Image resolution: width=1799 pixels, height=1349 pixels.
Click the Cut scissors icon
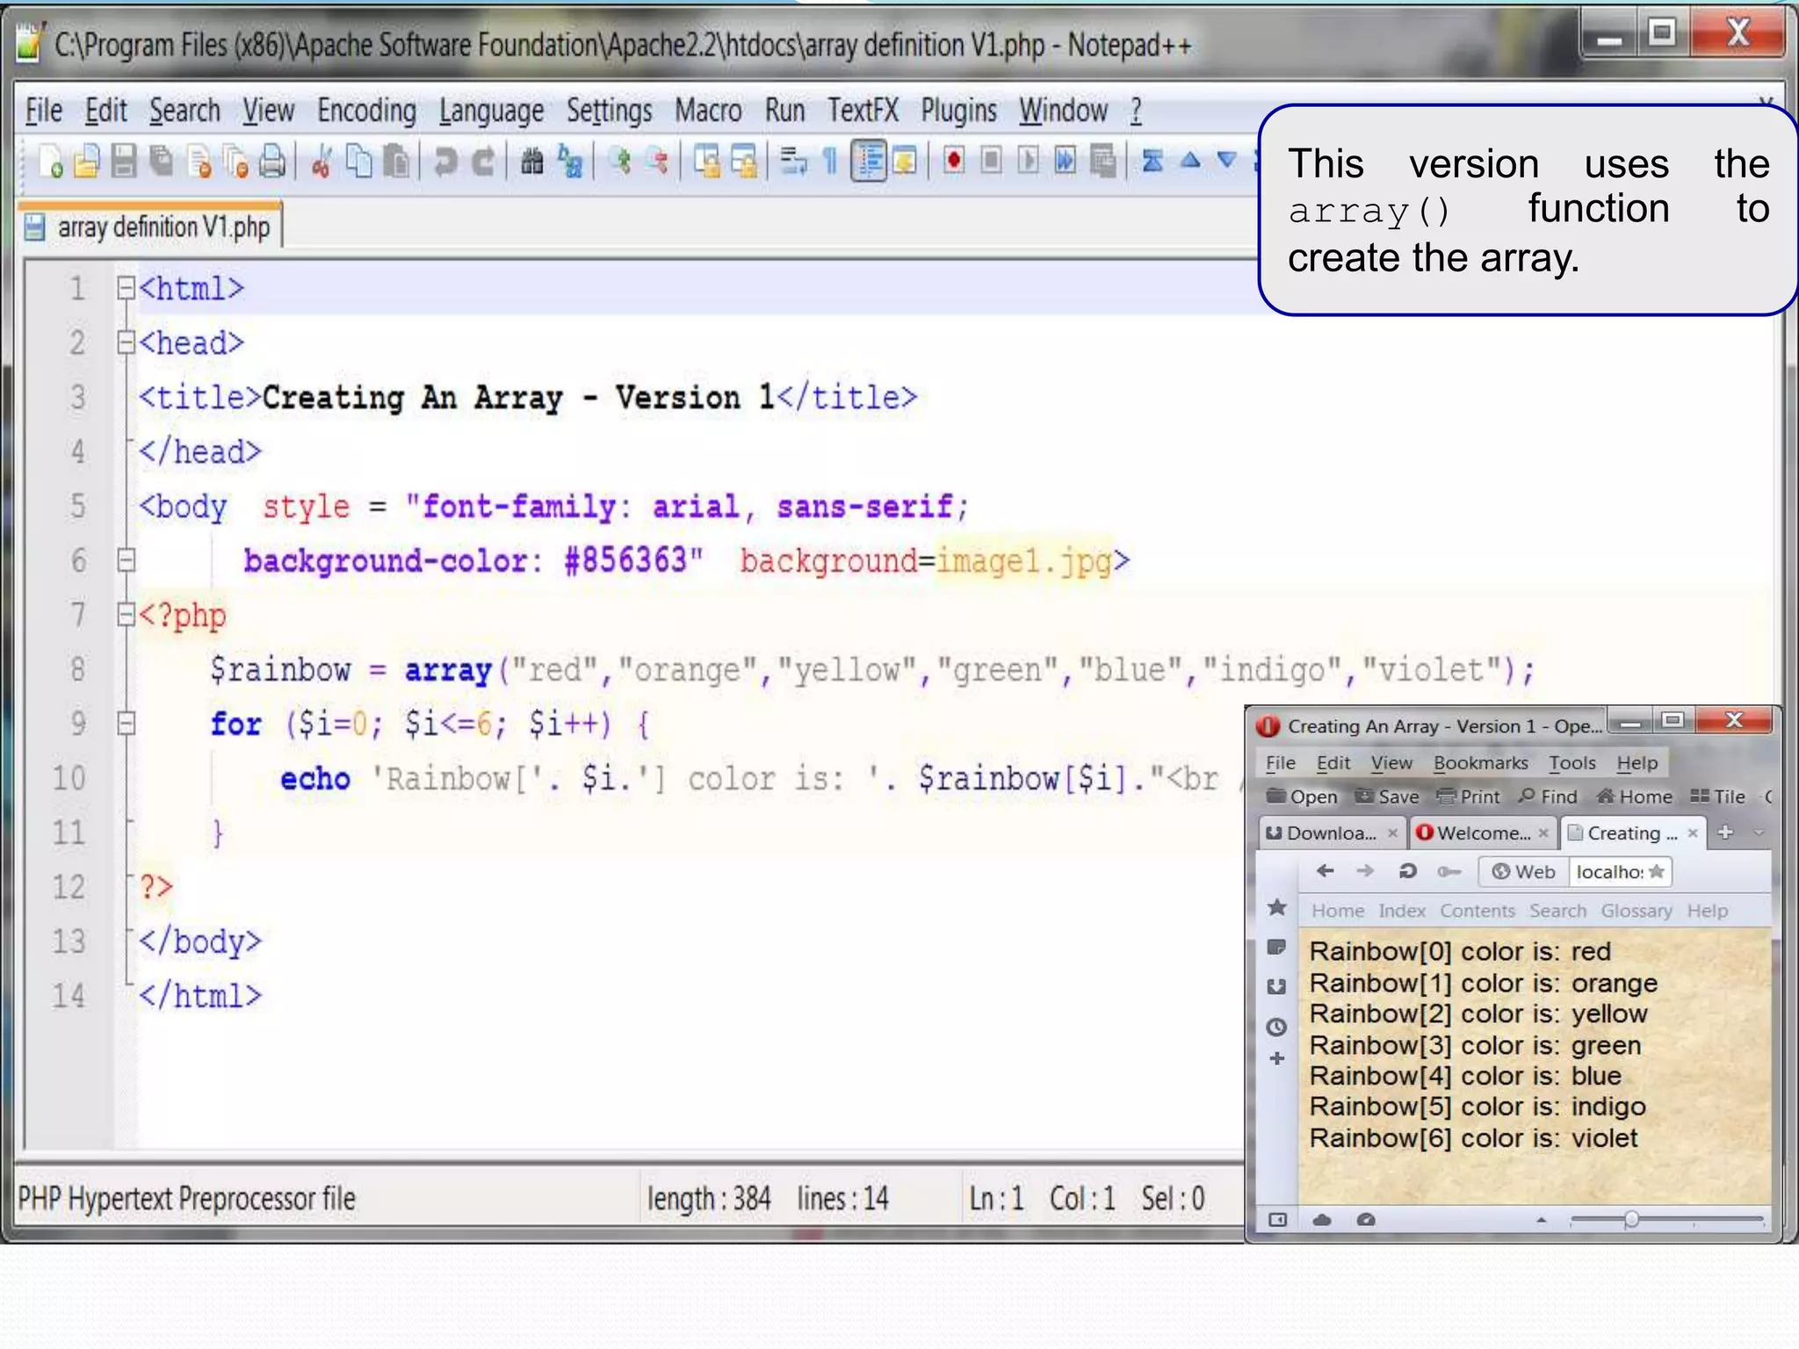(x=322, y=162)
